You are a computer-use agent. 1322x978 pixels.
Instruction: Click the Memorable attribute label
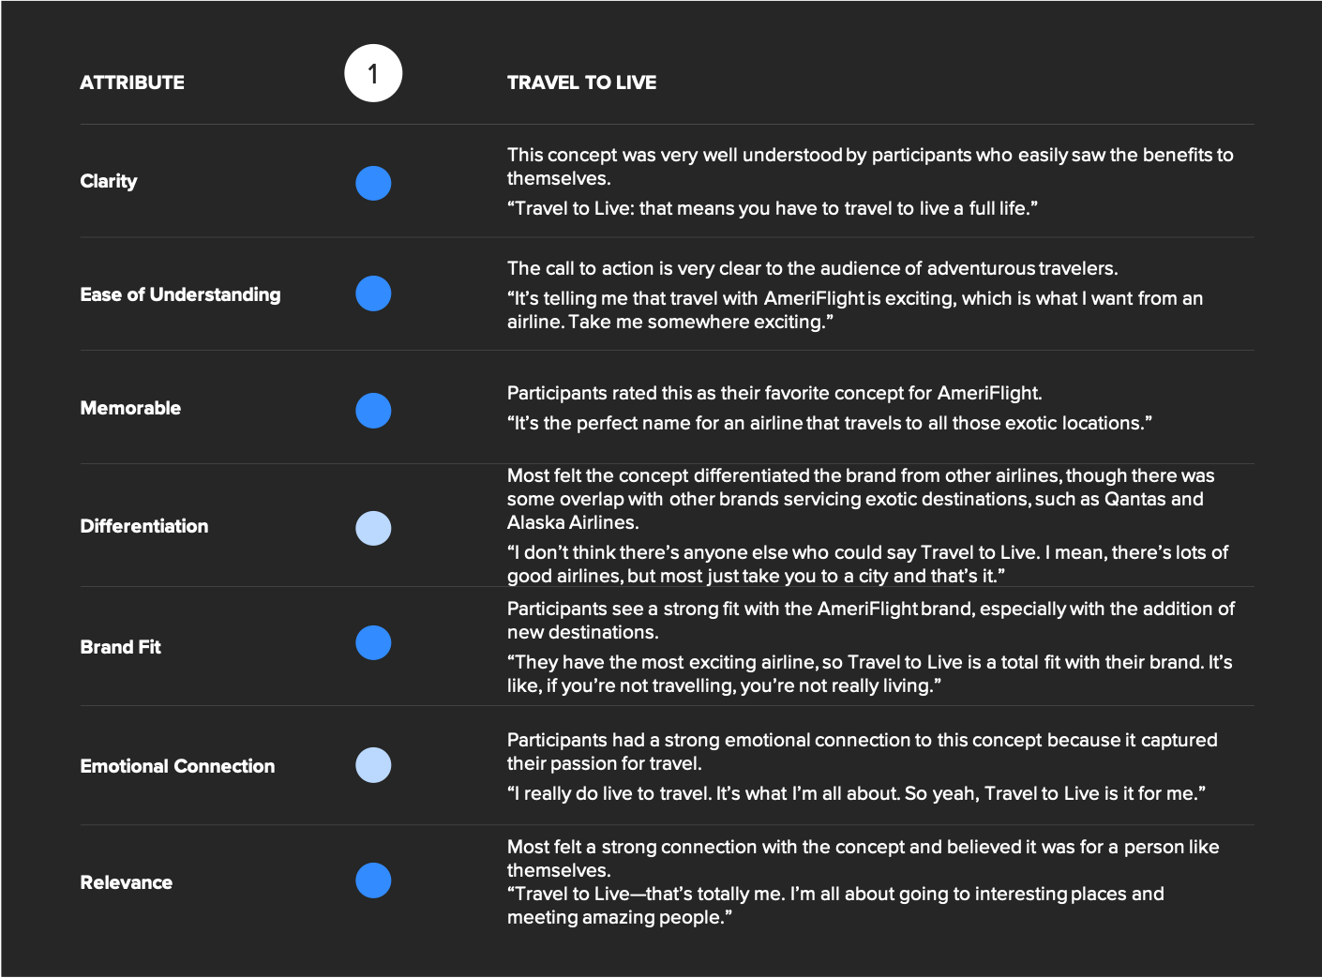[130, 408]
